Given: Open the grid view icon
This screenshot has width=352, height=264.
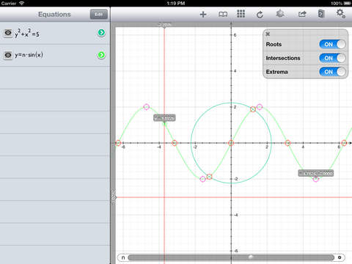Looking at the screenshot, I should pyautogui.click(x=241, y=14).
